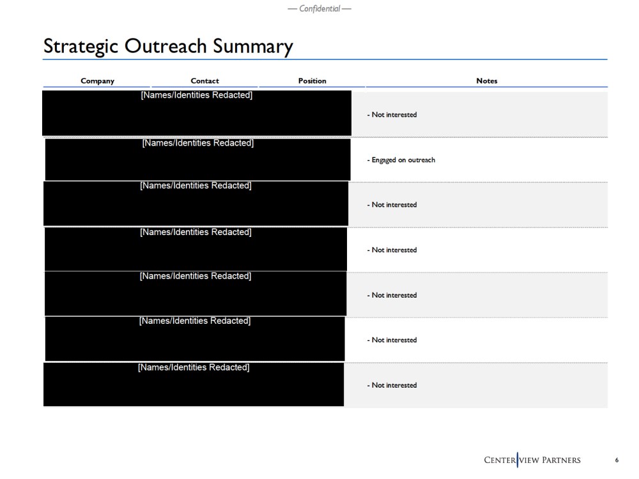The image size is (639, 479).
Task: Select the fifth row's Not interested note
Action: coord(392,295)
